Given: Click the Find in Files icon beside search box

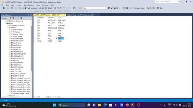Looking at the screenshot, I should coord(81,8).
